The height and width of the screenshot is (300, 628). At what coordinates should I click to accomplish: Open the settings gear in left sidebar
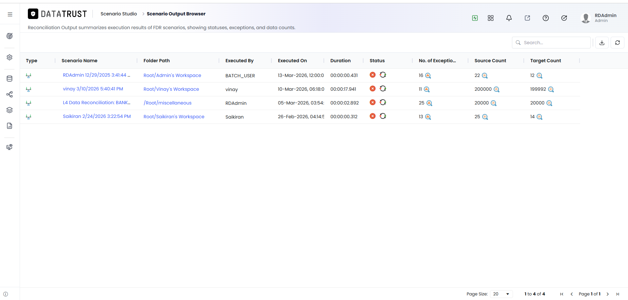click(x=10, y=57)
